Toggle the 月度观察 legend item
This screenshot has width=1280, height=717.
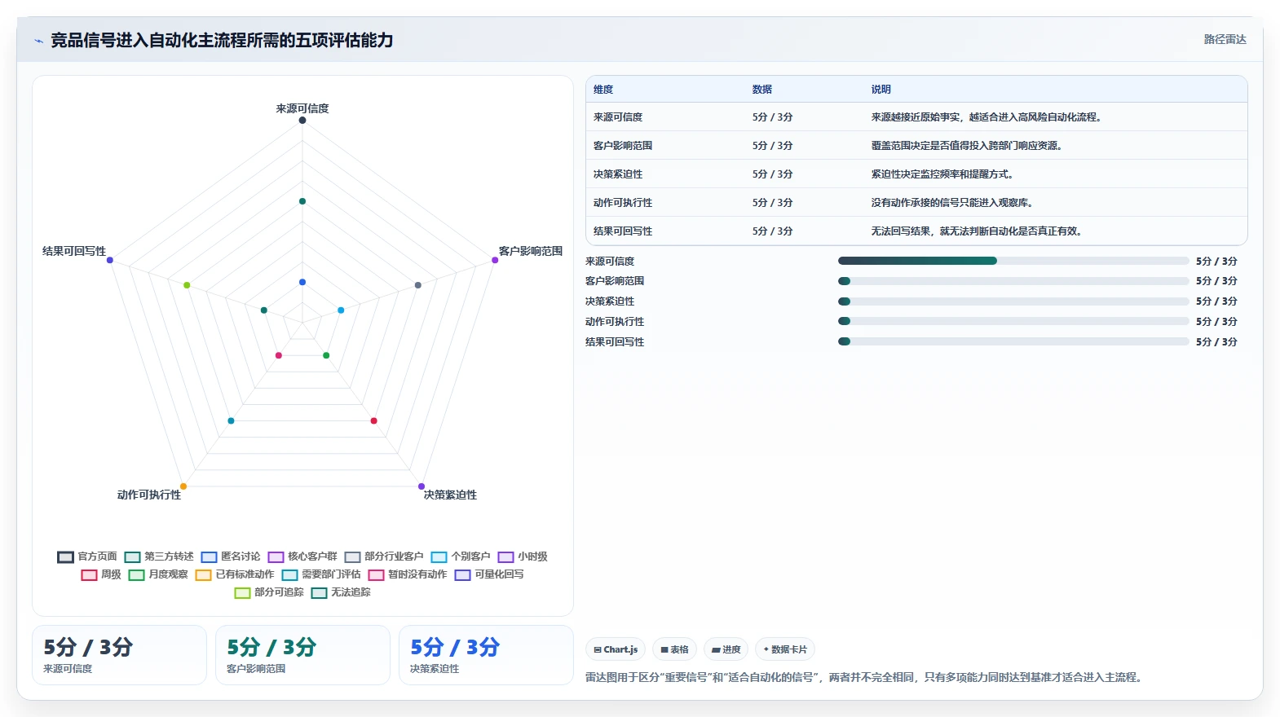[x=158, y=574]
